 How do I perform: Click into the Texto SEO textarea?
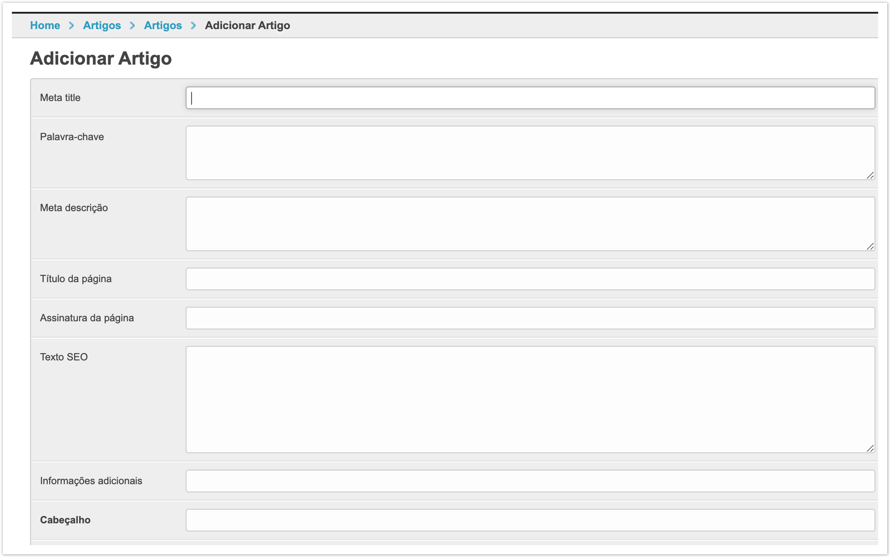tap(530, 400)
